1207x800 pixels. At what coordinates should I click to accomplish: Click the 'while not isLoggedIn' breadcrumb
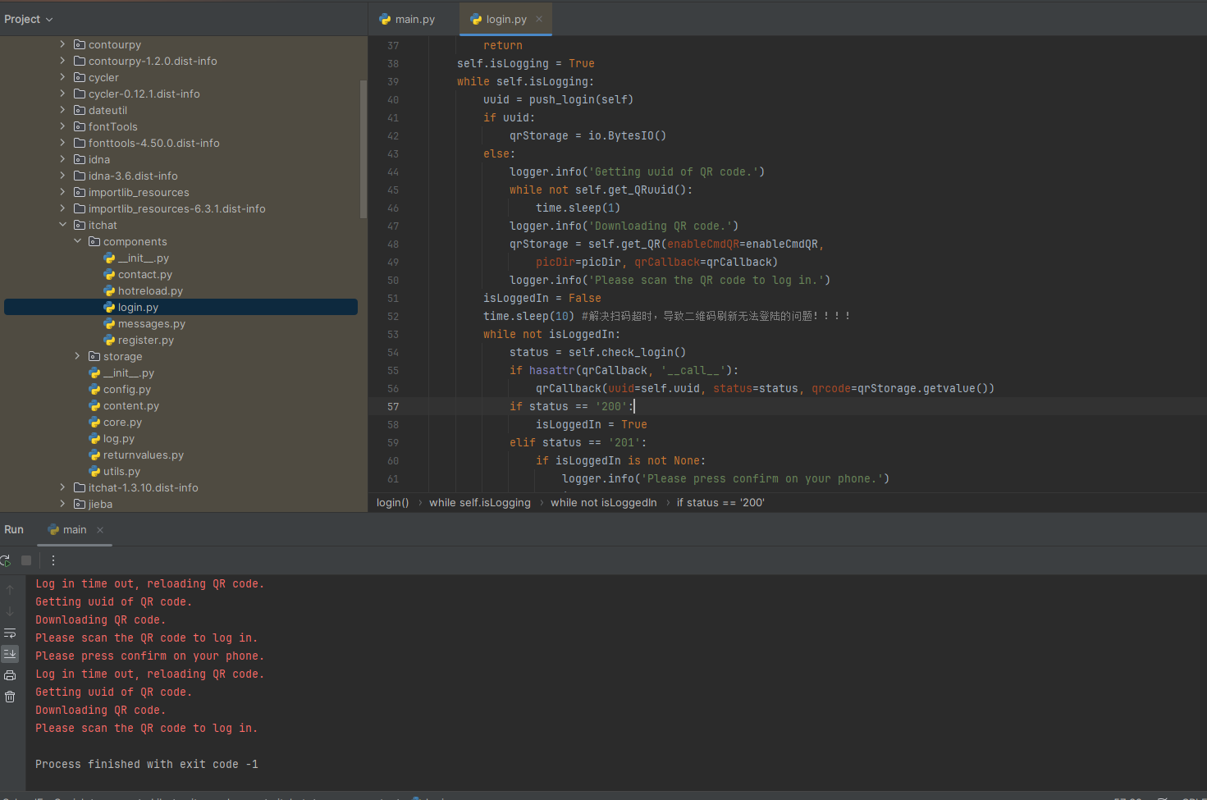click(x=604, y=502)
